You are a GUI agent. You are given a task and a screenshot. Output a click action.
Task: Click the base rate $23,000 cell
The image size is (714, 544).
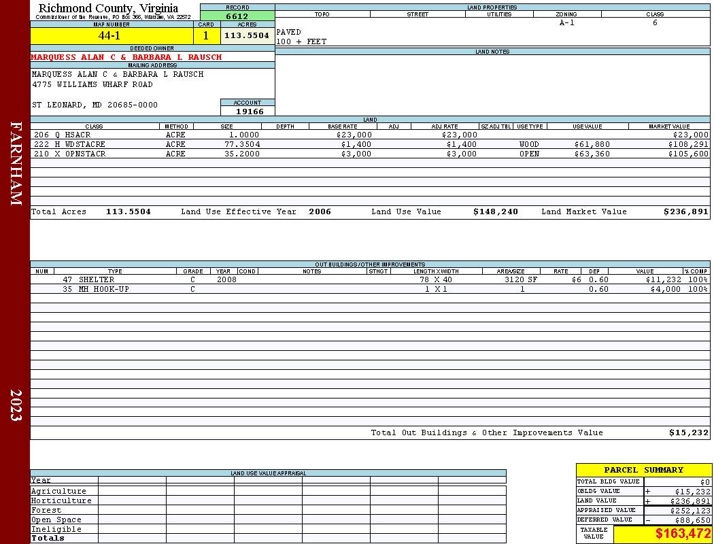[354, 135]
